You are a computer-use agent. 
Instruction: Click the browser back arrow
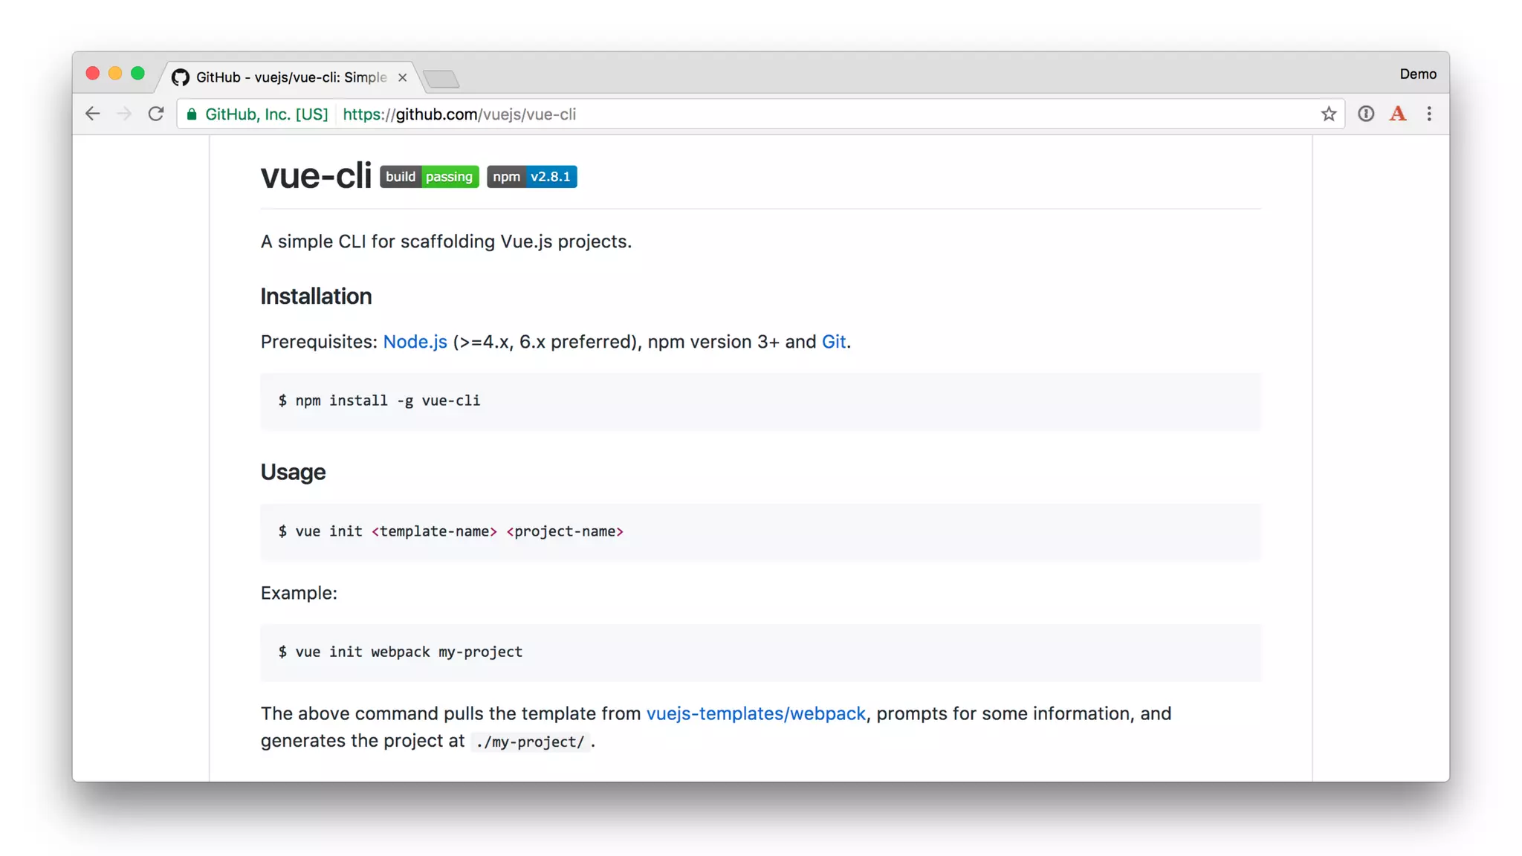tap(92, 114)
